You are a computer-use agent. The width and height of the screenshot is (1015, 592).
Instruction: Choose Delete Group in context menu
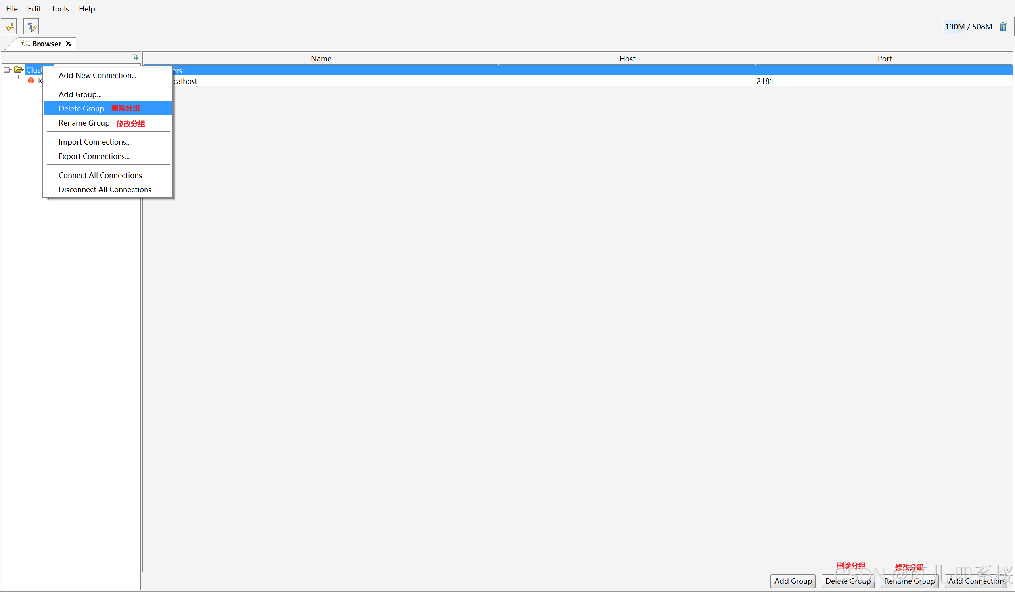click(81, 109)
